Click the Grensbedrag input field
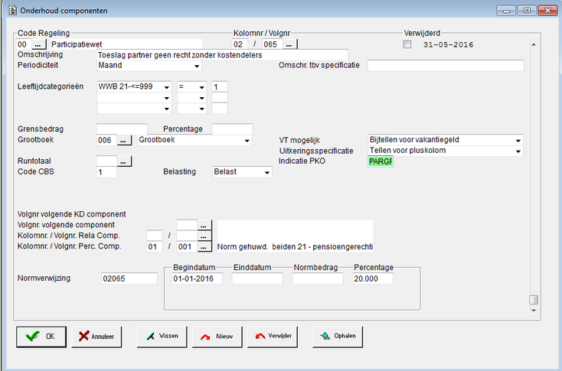562x371 pixels. pyautogui.click(x=122, y=129)
